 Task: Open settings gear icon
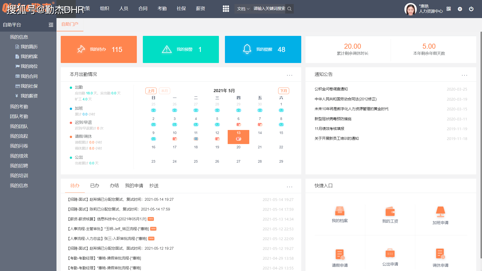(460, 9)
